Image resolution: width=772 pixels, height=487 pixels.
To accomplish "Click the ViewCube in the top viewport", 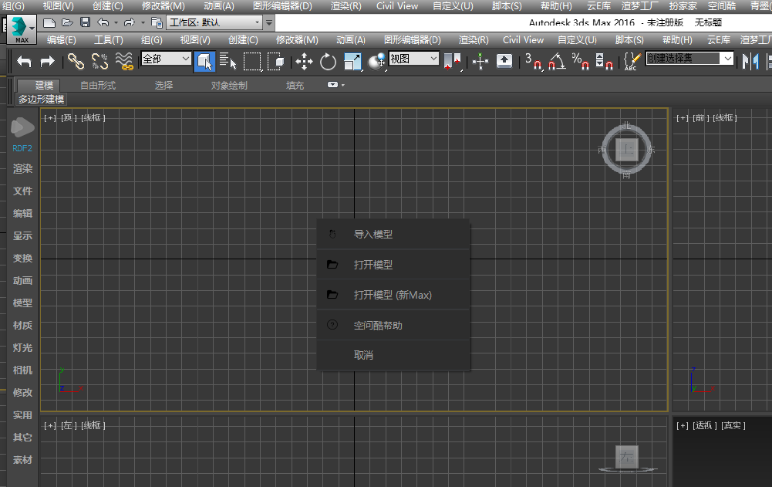I will (628, 150).
